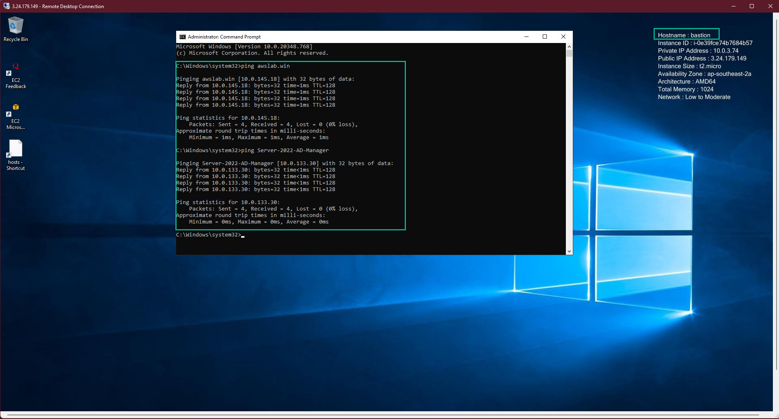Click the Administrator: Command Prompt title text

[x=224, y=37]
